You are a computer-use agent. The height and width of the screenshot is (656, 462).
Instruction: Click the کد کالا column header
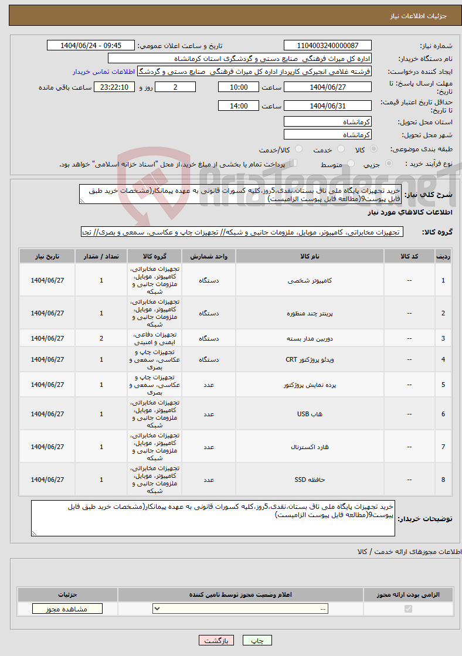tap(409, 256)
